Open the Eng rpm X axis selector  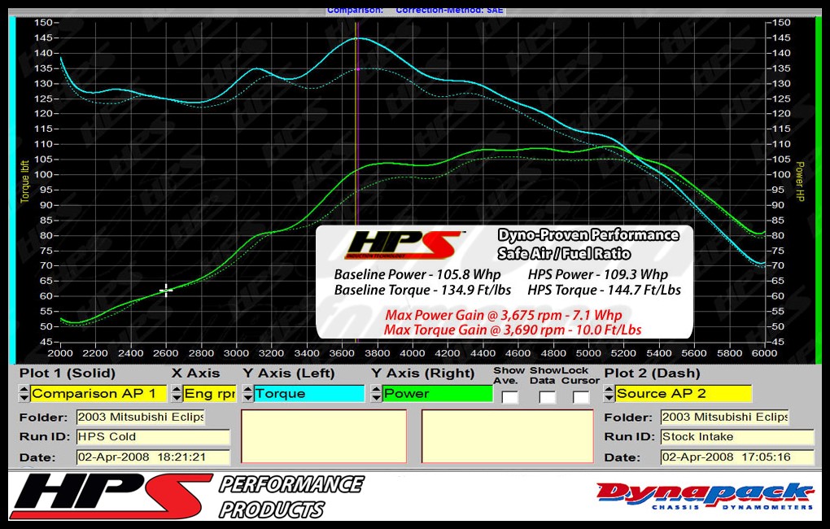[x=210, y=393]
